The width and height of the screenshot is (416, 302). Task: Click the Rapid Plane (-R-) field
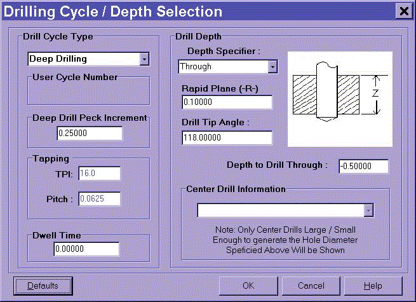[227, 102]
